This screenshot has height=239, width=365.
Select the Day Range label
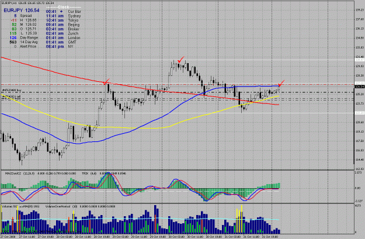[x=29, y=38]
